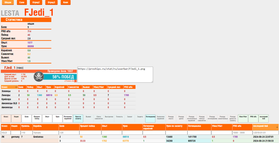
Task: Toggle the PRO alfa column button
Action: [x=253, y=118]
